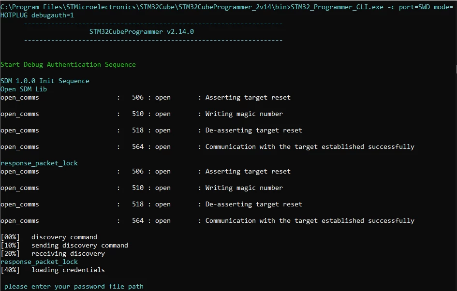Click the Open SDM Lib line
The image size is (457, 291).
[24, 89]
